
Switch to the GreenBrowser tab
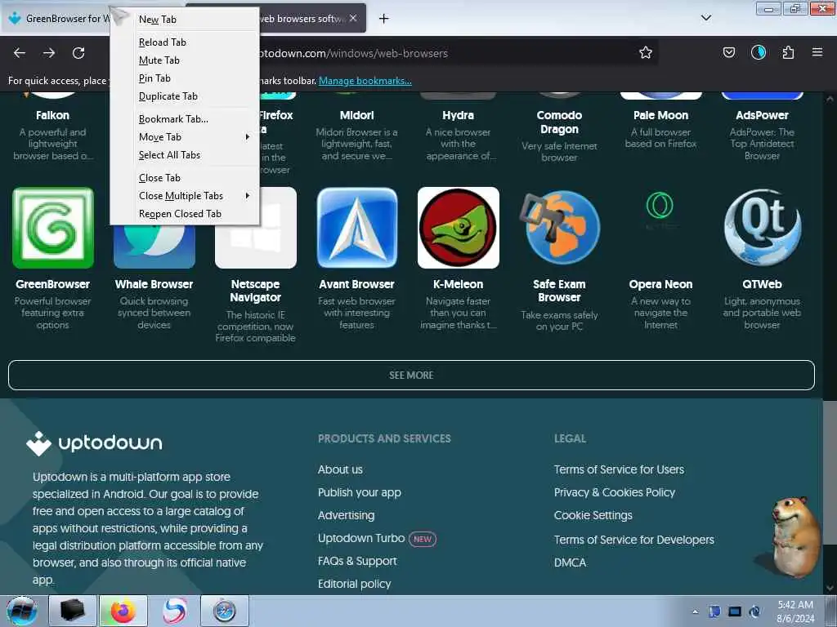pos(56,18)
